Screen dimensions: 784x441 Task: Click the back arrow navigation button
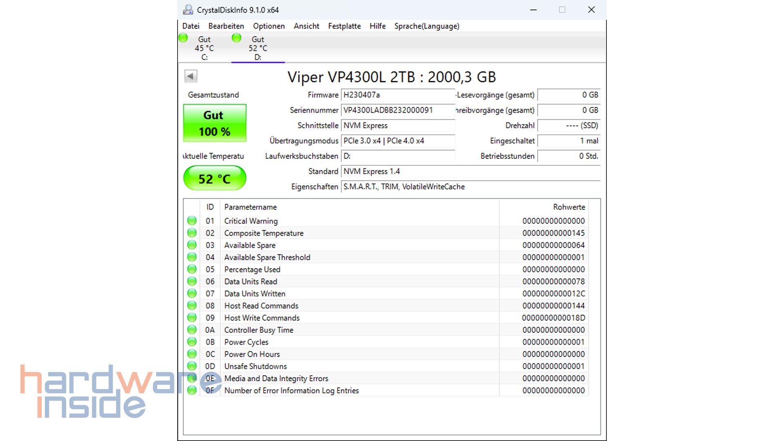190,76
